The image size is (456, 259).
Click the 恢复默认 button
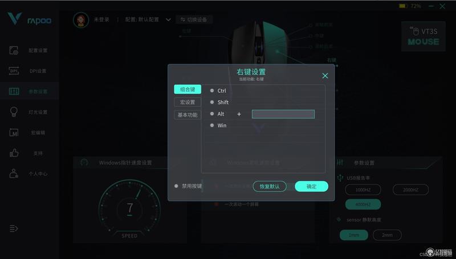tap(270, 186)
